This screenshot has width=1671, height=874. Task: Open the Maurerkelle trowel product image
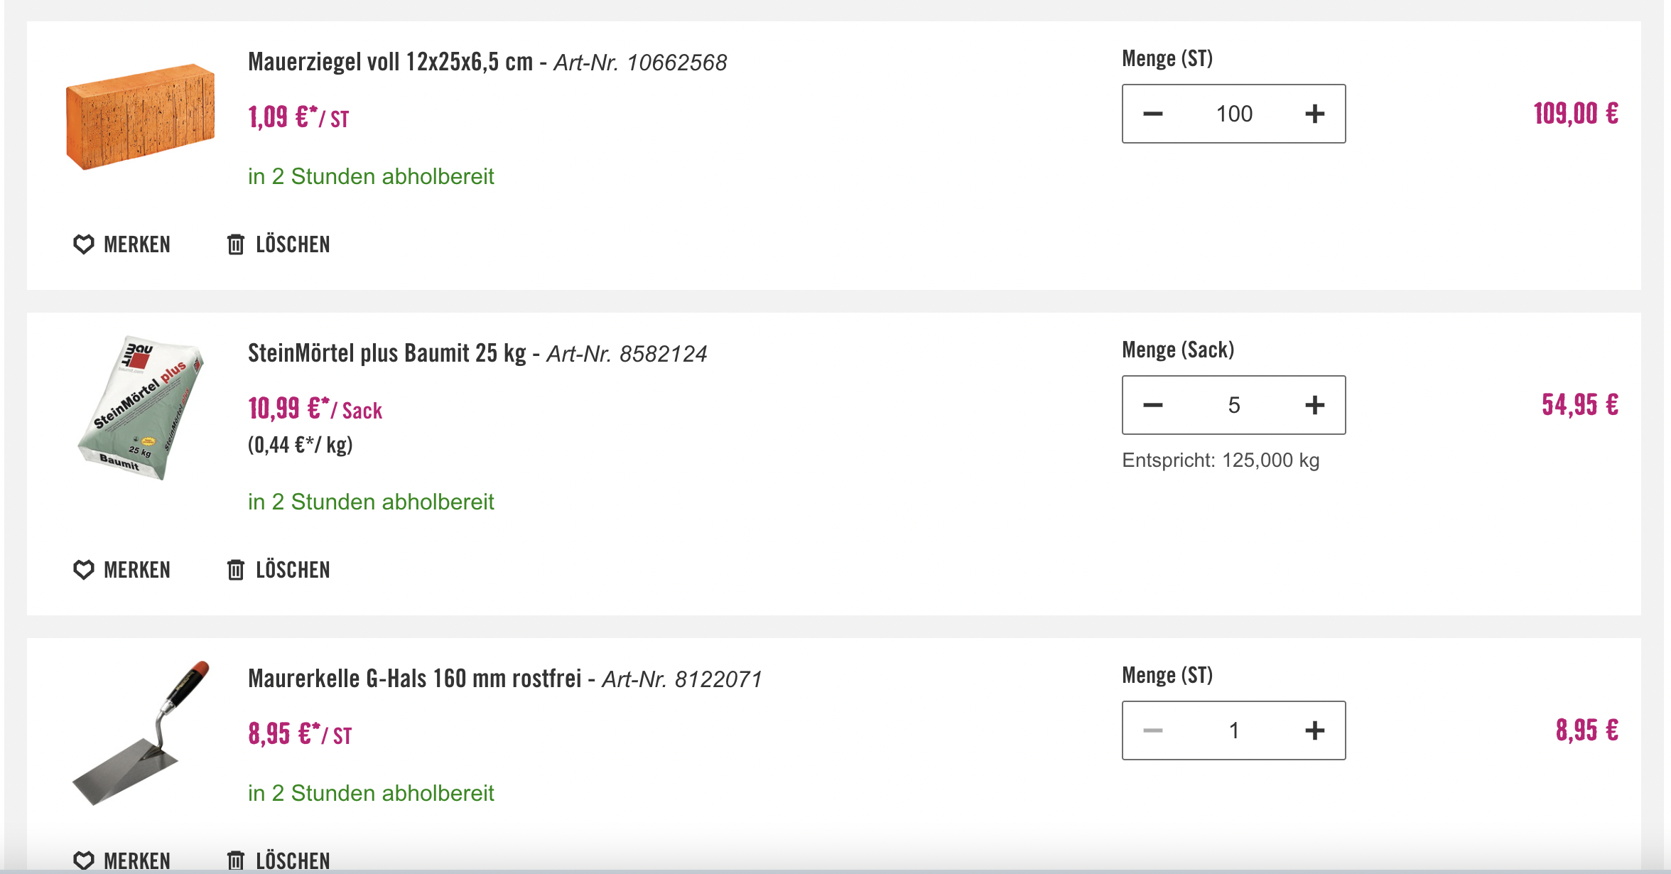tap(141, 733)
